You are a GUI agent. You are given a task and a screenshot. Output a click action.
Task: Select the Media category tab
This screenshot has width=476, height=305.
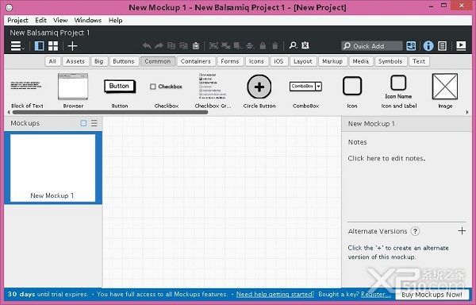[361, 61]
